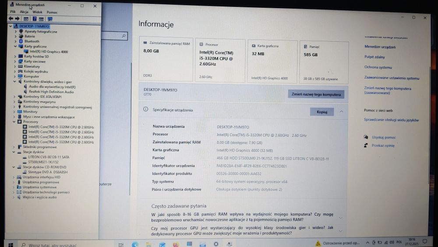
Task: Collapse Specyfikacje urządzenia section chevron
Action: (341, 111)
